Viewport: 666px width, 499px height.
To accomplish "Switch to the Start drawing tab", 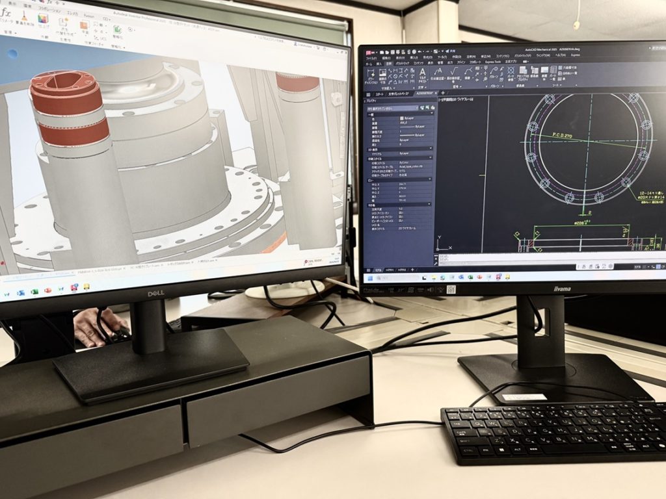I will click(378, 93).
